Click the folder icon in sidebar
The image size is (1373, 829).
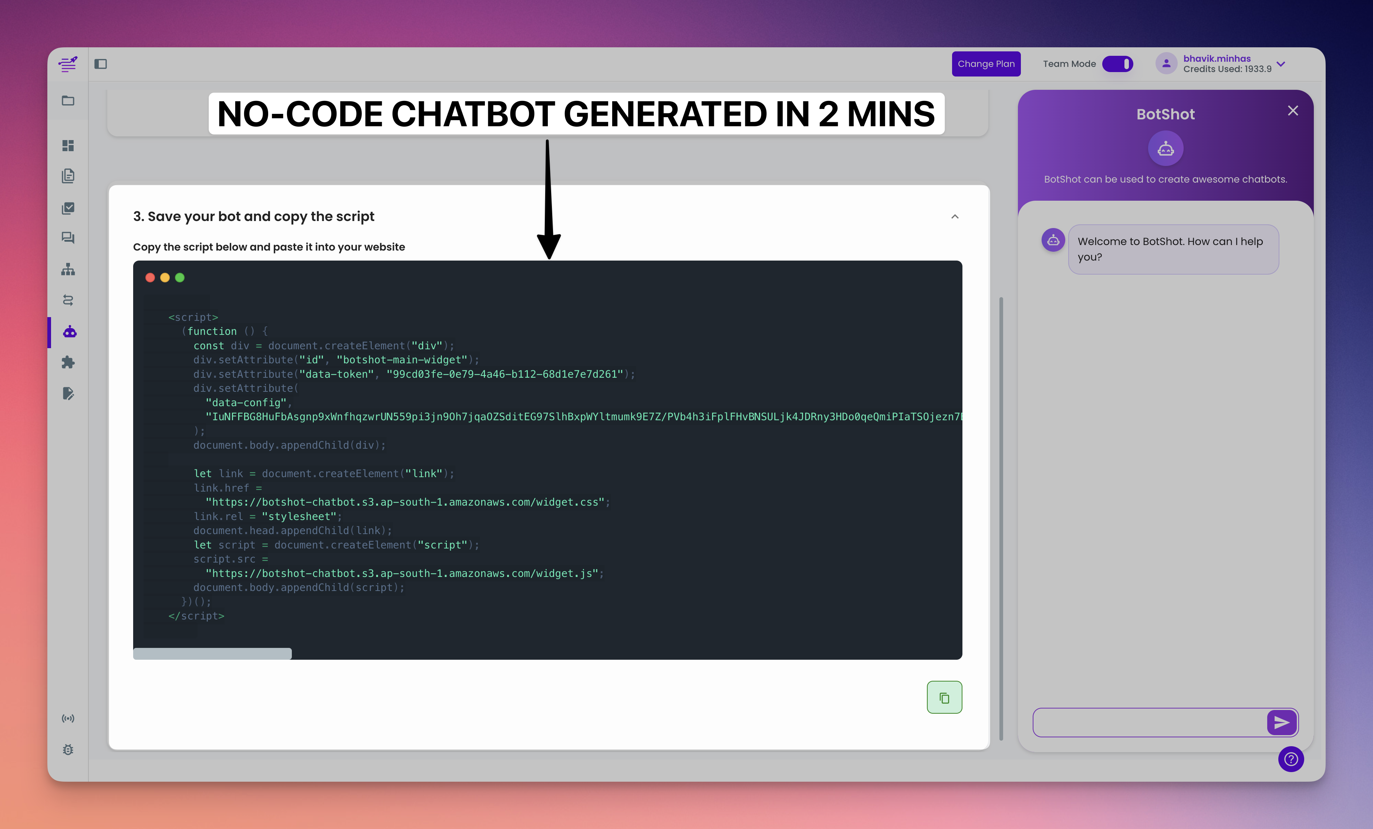coord(68,101)
